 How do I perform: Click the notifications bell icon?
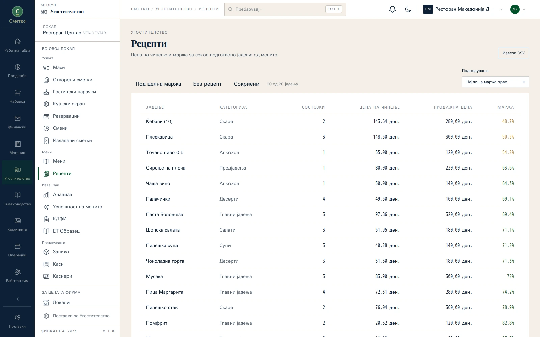(392, 9)
